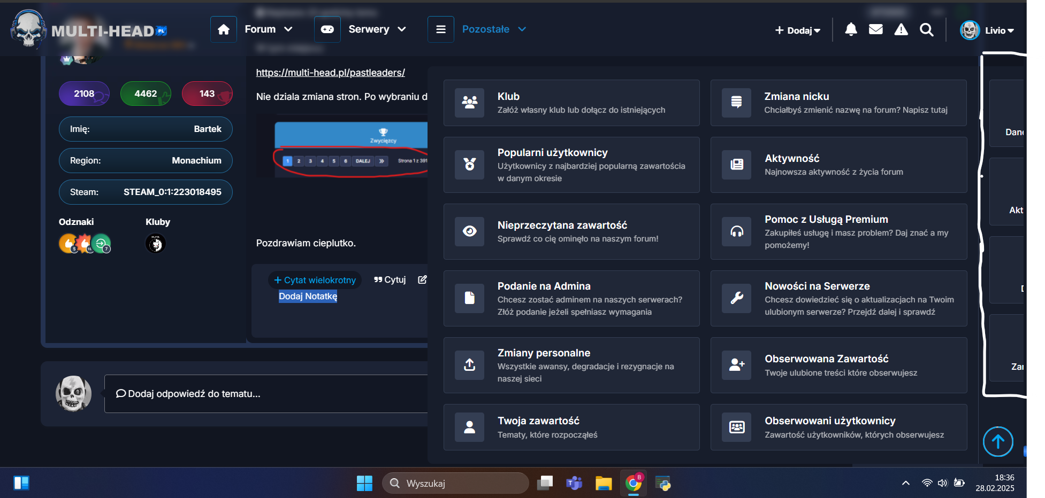This screenshot has width=1045, height=498.
Task: Open Google Chrome from the taskbar
Action: pos(633,483)
